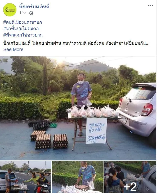Expand the post text with See More
The height and width of the screenshot is (193, 157).
pos(13,49)
